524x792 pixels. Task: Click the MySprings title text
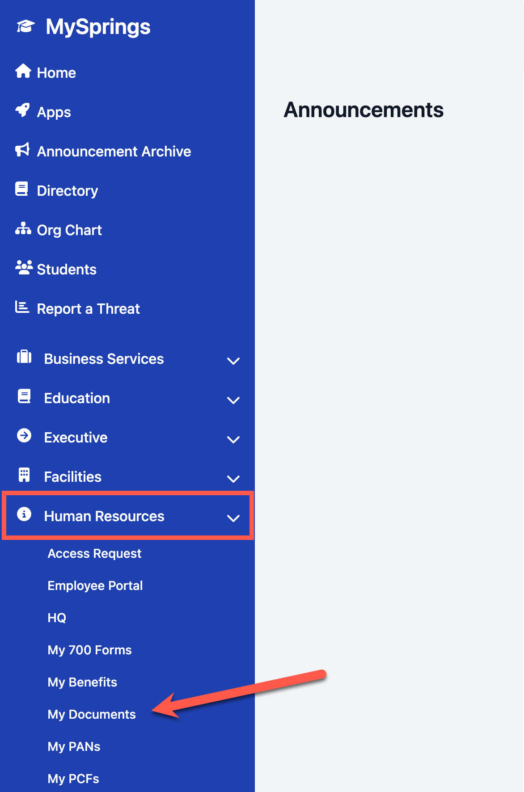tap(98, 27)
